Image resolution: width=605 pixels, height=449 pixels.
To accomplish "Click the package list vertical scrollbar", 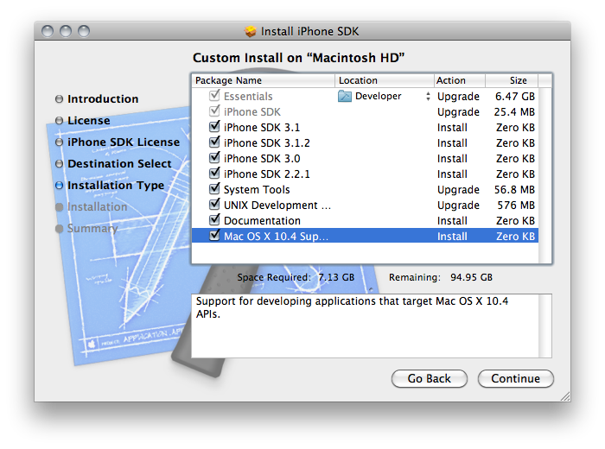I will tap(545, 176).
